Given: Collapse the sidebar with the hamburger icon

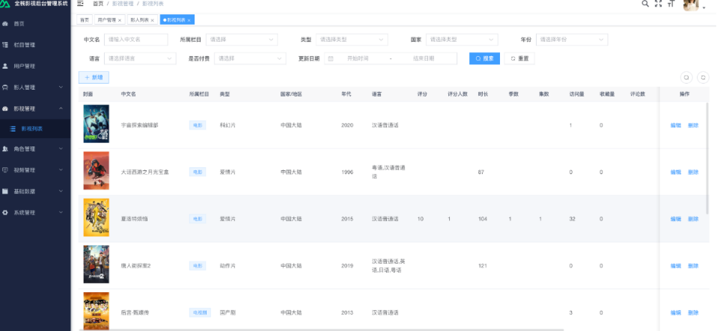Looking at the screenshot, I should [81, 4].
